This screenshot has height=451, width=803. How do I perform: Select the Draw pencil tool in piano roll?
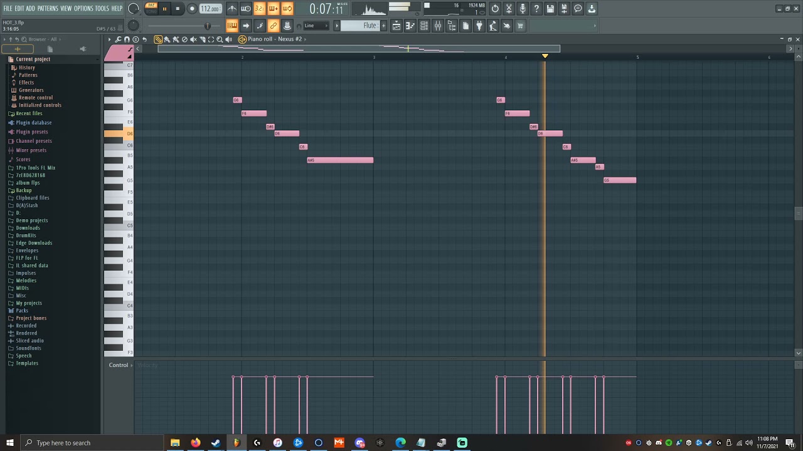[x=158, y=39]
